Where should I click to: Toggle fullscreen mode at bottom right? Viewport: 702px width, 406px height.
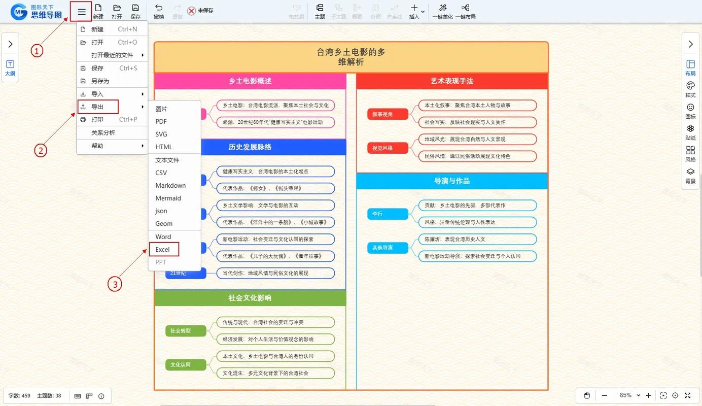click(x=687, y=395)
